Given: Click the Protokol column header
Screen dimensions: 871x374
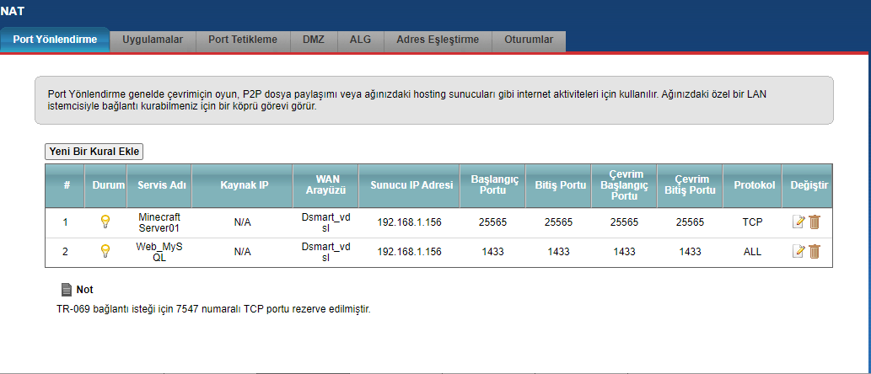Looking at the screenshot, I should coord(754,184).
